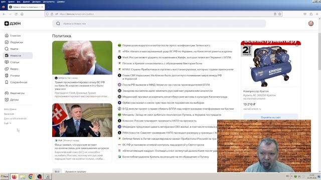
Task: Open headline Орбан рассказал о своих чувствах
Action: click(x=163, y=102)
